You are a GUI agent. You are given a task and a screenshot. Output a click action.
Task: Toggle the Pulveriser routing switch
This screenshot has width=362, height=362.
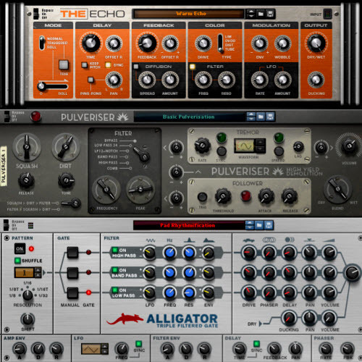click(72, 203)
